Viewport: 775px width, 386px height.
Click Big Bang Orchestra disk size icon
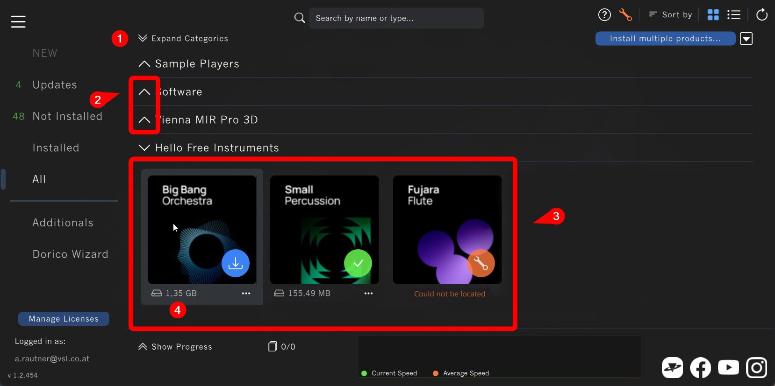157,293
